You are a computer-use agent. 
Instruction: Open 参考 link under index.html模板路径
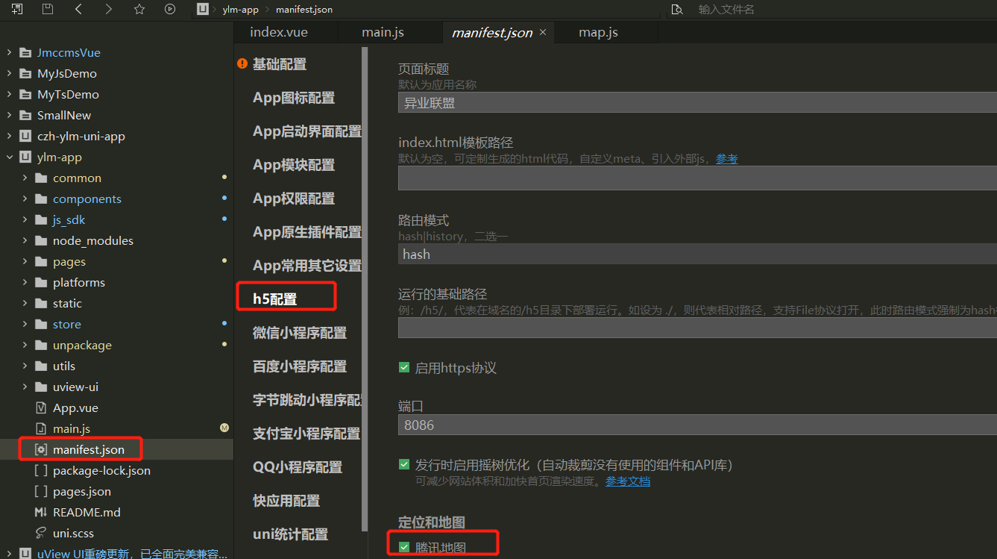tap(727, 159)
